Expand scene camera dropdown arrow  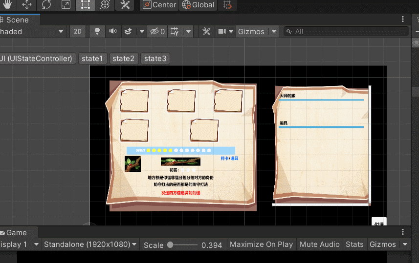tap(231, 32)
